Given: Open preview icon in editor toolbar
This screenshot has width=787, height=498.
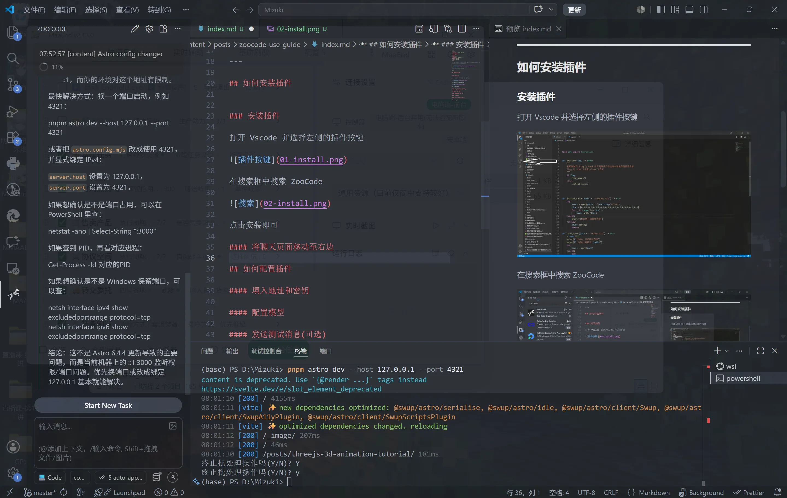Looking at the screenshot, I should tap(419, 29).
